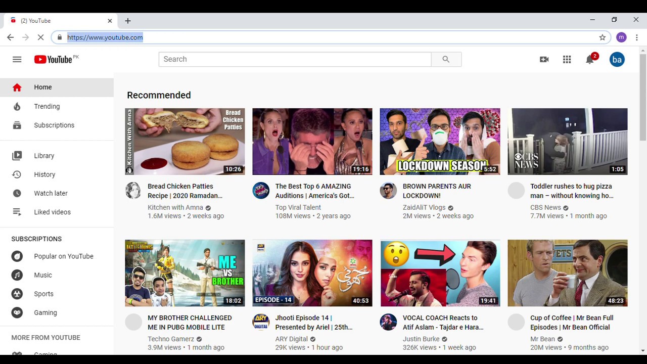Image resolution: width=647 pixels, height=364 pixels.
Task: Click the scrollbar down arrow
Action: (643, 350)
